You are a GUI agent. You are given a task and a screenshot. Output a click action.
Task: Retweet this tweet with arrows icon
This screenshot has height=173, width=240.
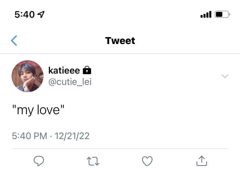click(x=93, y=161)
